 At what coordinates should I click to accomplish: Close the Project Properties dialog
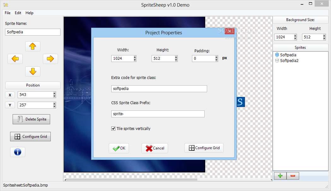229,31
